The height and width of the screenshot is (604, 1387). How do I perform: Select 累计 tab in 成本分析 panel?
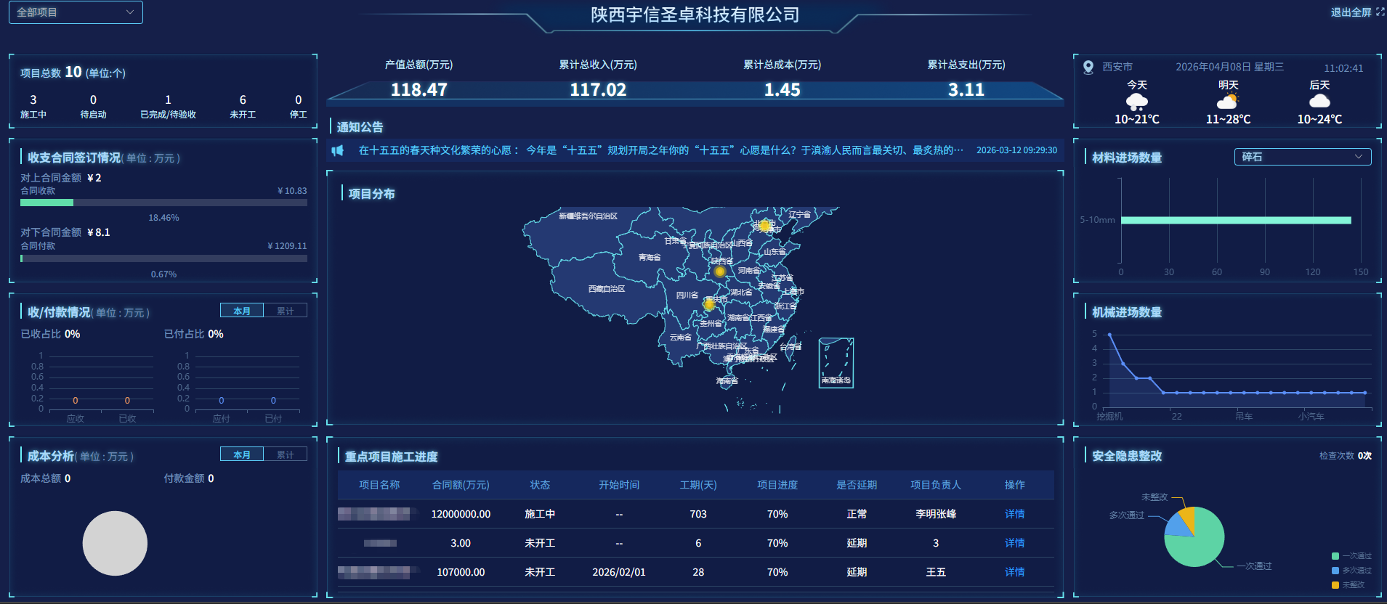pos(286,454)
